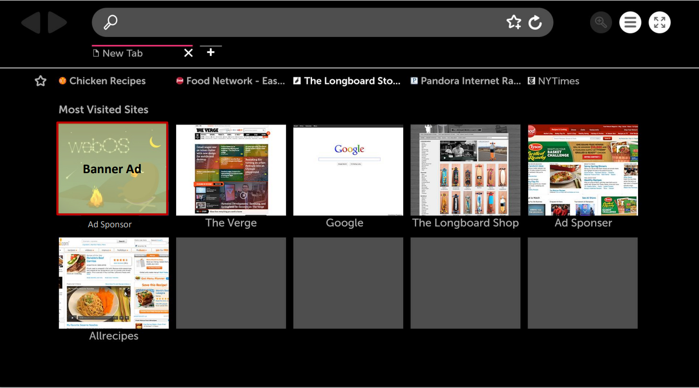Toggle fullscreen with expand arrows button
The image size is (699, 388).
click(660, 22)
